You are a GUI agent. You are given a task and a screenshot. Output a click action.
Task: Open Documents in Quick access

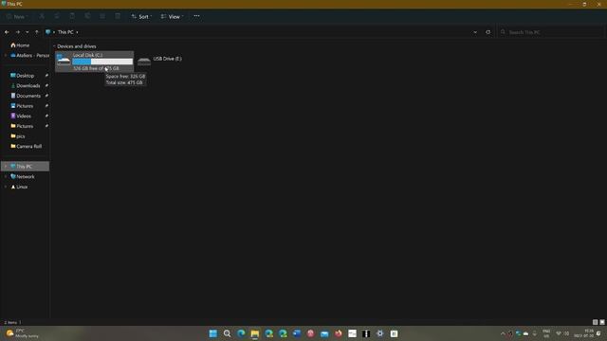coord(28,96)
